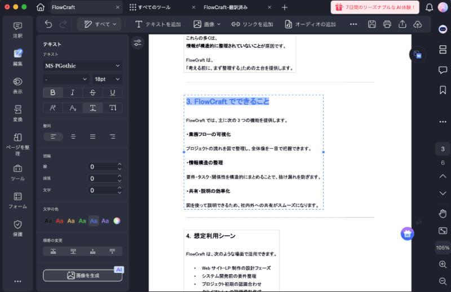Open the ページを整理 organize pages tool

click(x=17, y=144)
